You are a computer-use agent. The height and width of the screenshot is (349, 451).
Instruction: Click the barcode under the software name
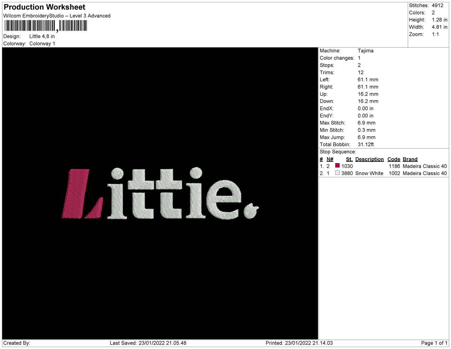pyautogui.click(x=45, y=26)
